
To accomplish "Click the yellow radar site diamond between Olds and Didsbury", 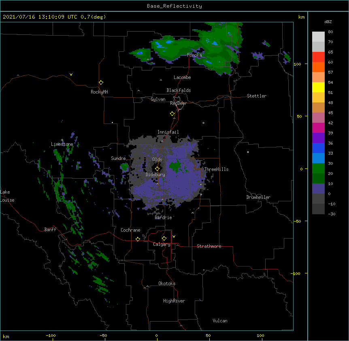I will point(157,169).
